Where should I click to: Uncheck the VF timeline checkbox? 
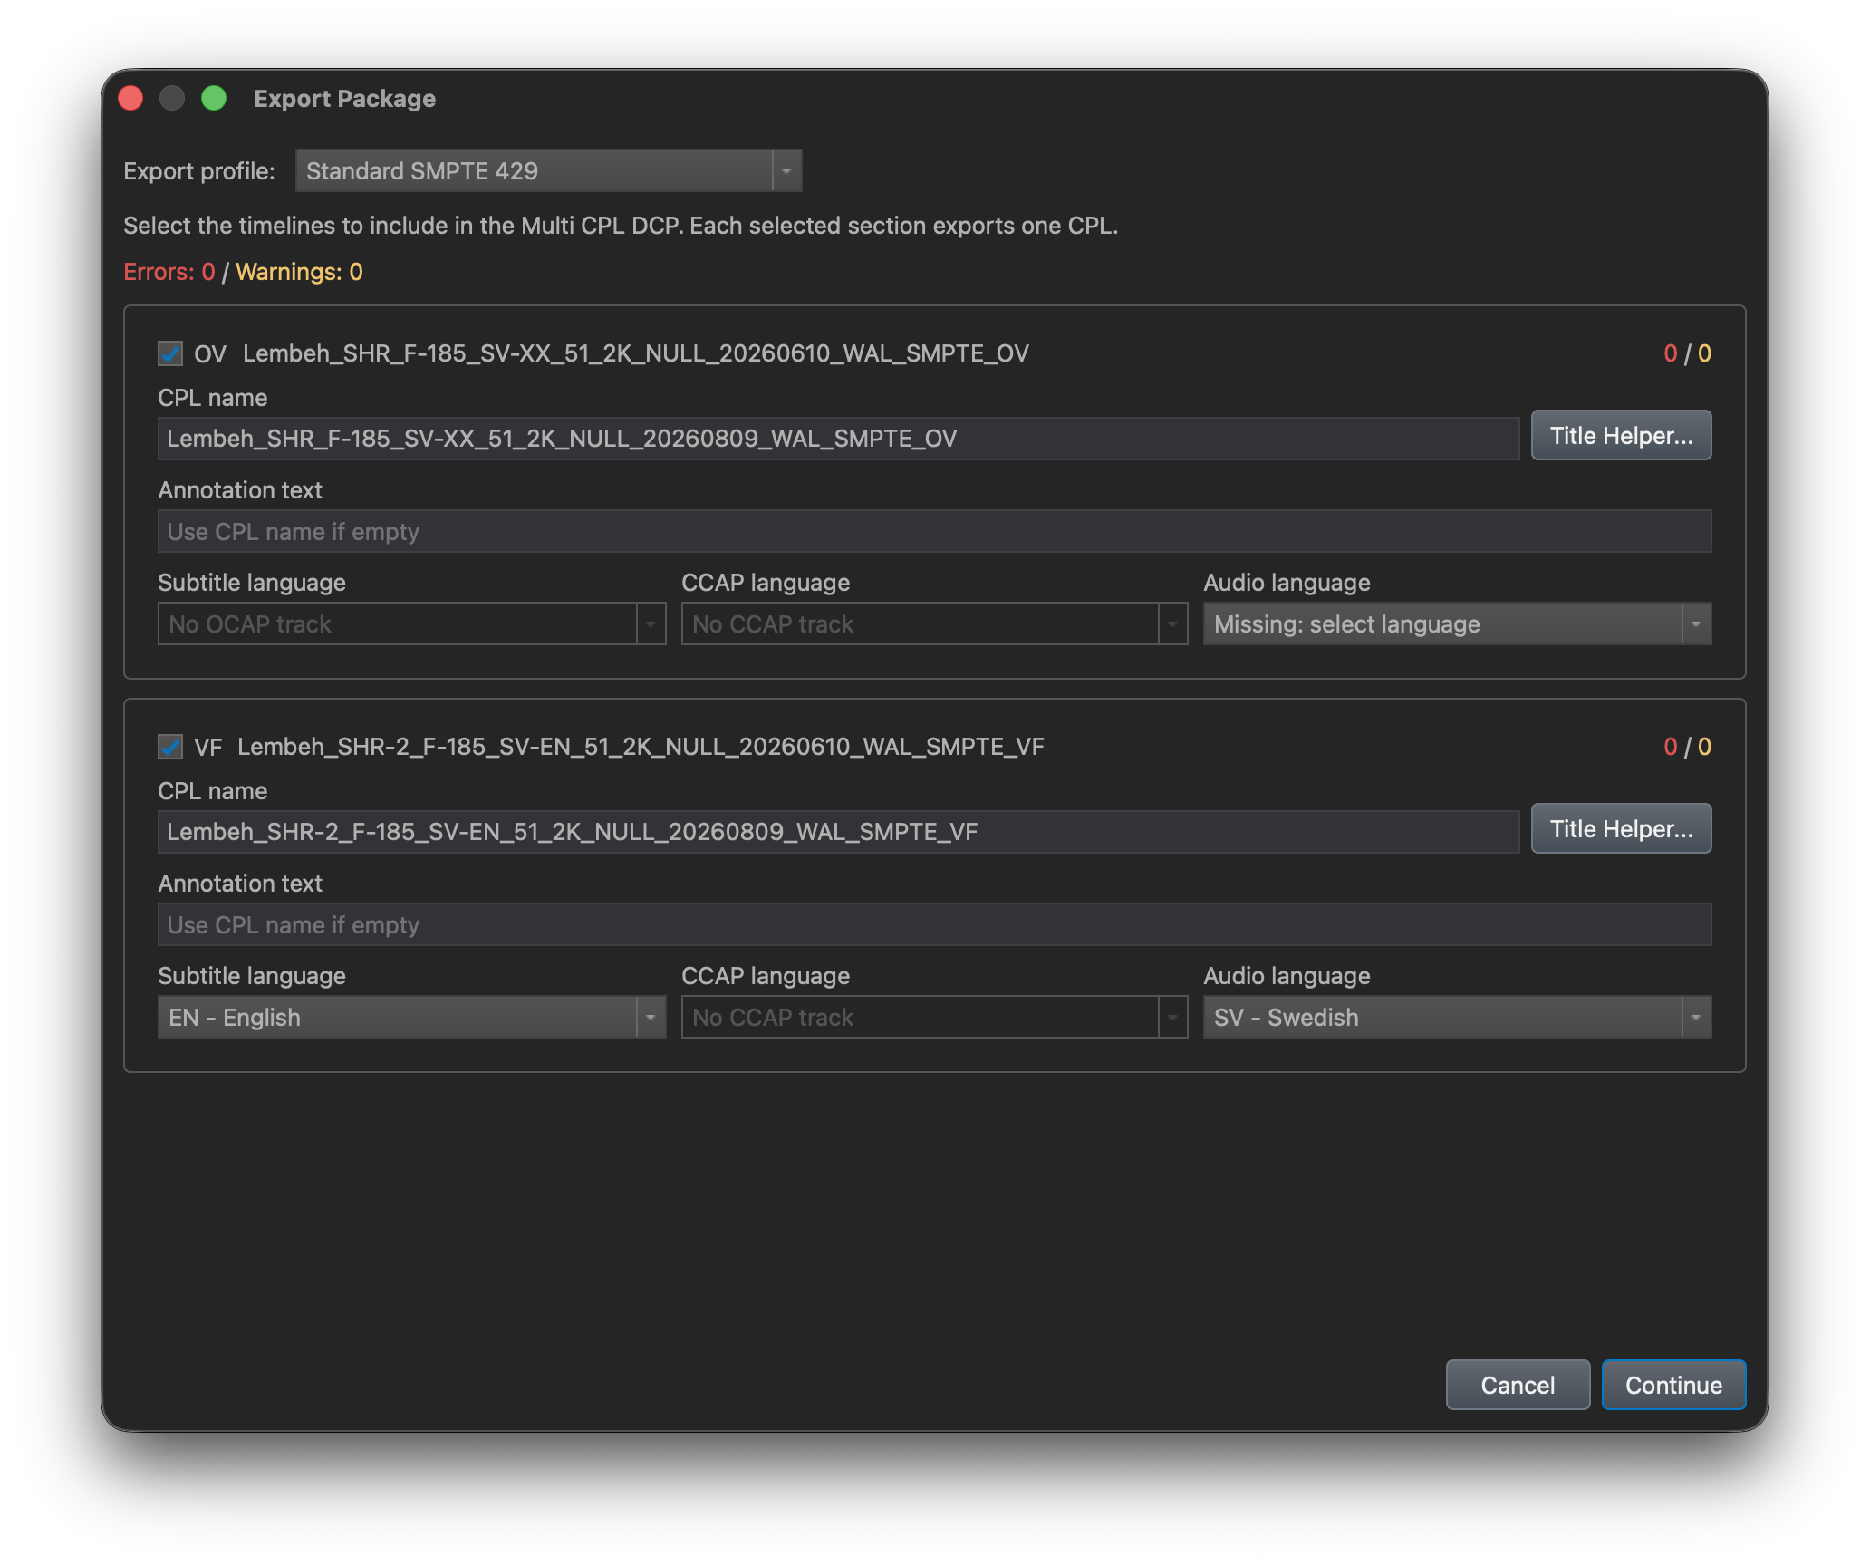tap(170, 747)
